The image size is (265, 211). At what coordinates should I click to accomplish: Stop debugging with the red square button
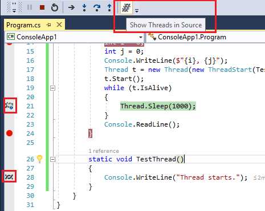42,7
